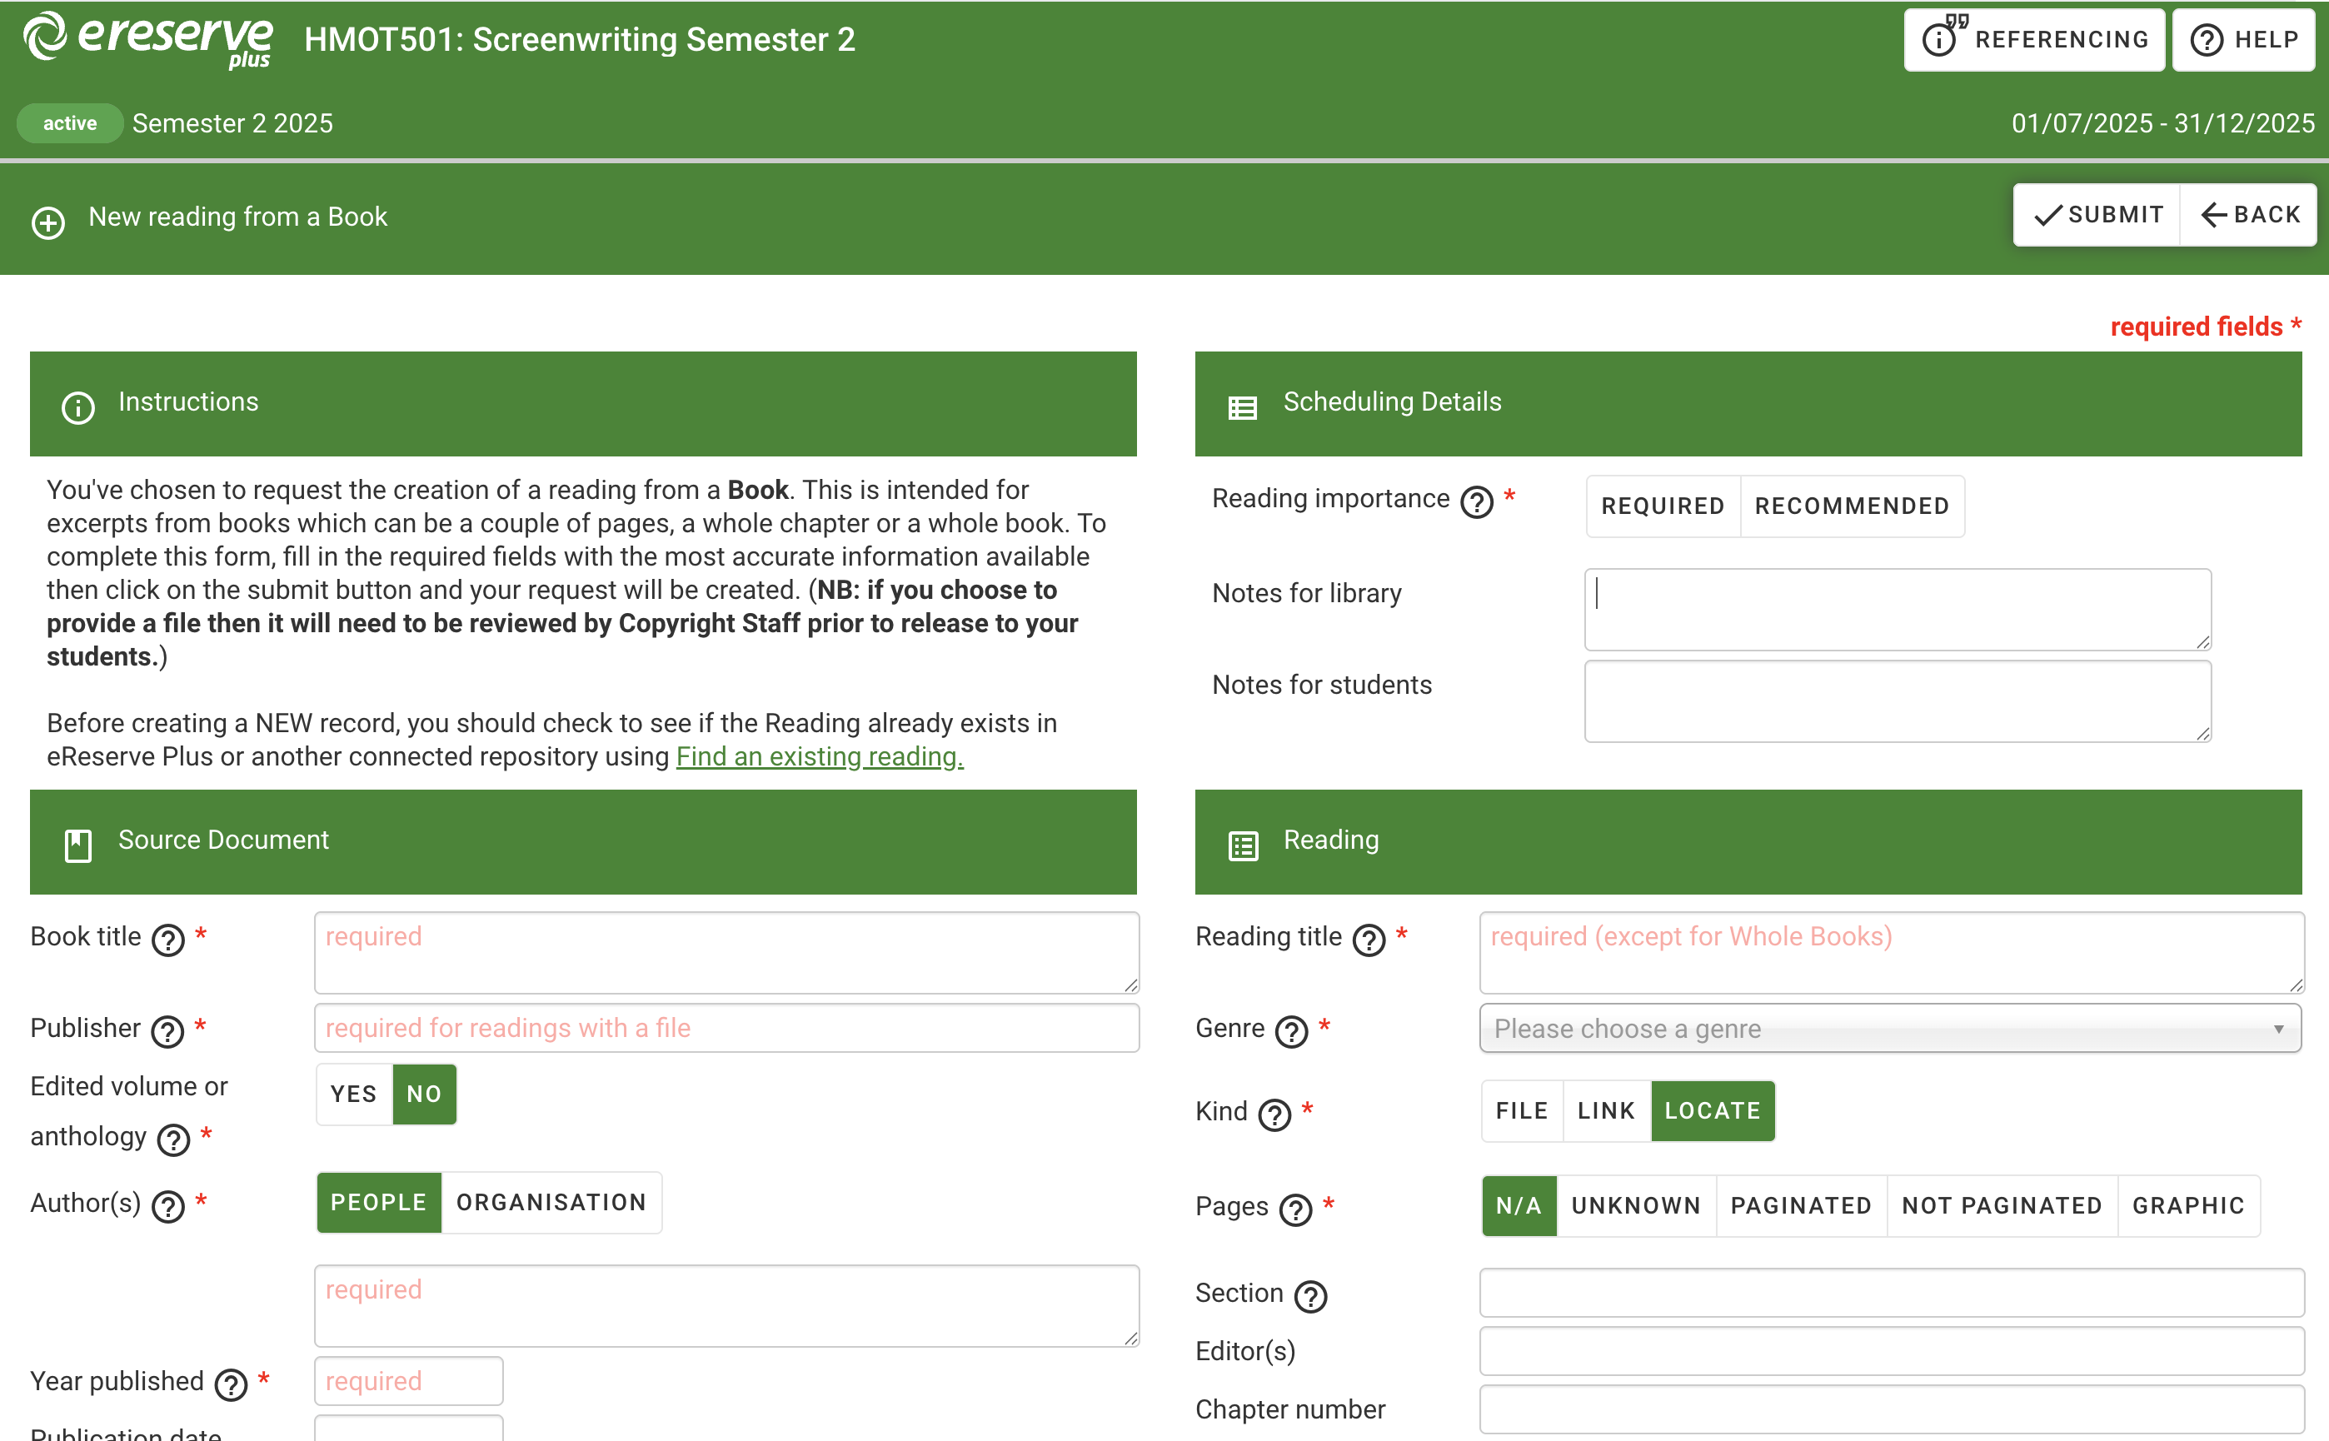Open help for Pages field
The height and width of the screenshot is (1441, 2329).
point(1295,1209)
